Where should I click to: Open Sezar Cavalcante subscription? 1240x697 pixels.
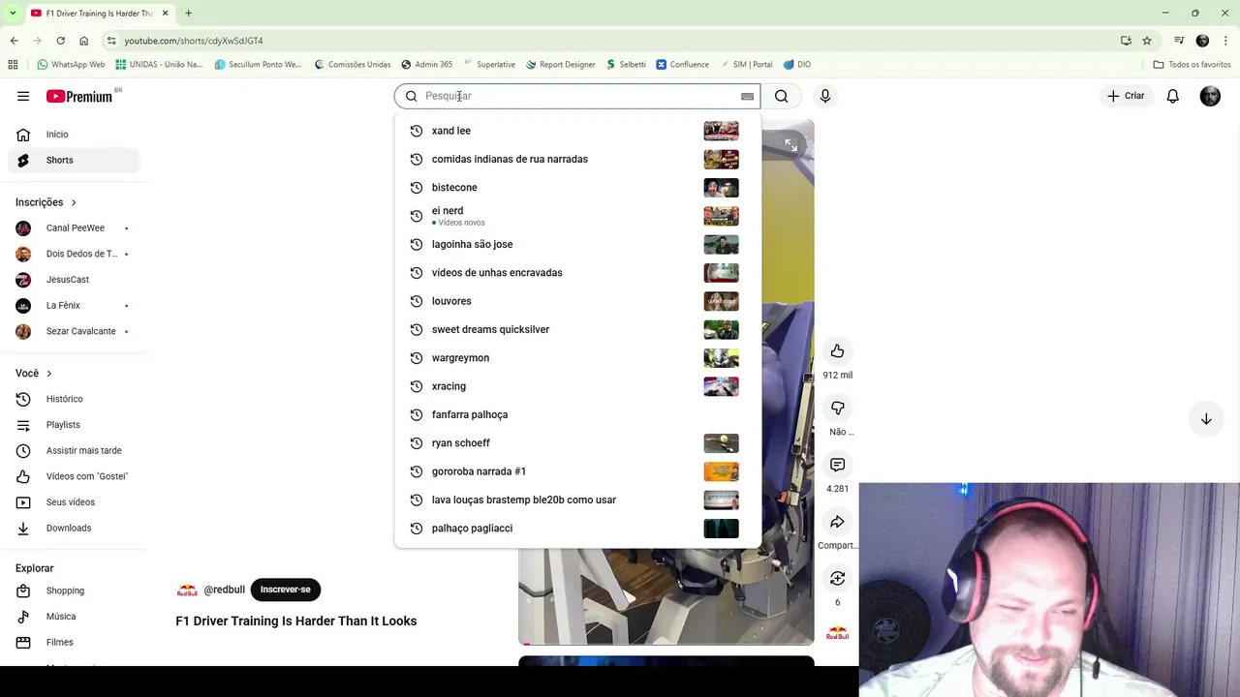pos(74,331)
